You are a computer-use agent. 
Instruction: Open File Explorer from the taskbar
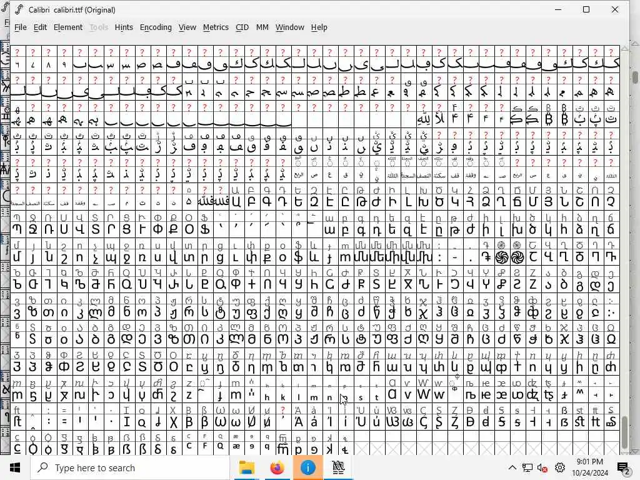pos(246,467)
